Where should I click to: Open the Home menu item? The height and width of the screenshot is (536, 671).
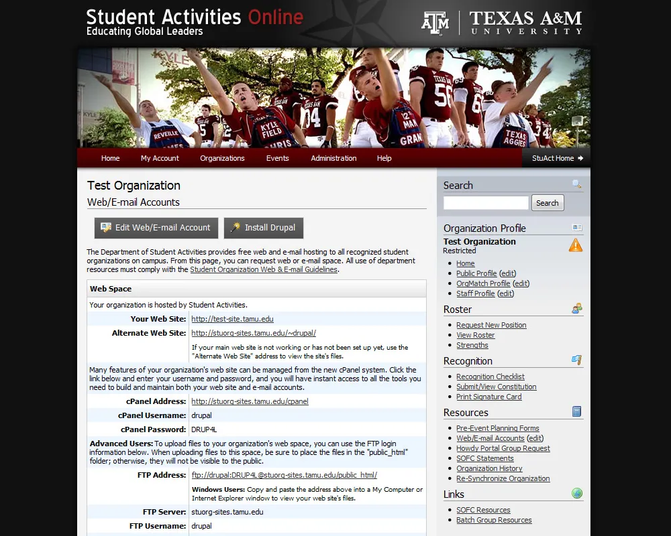[x=111, y=158]
